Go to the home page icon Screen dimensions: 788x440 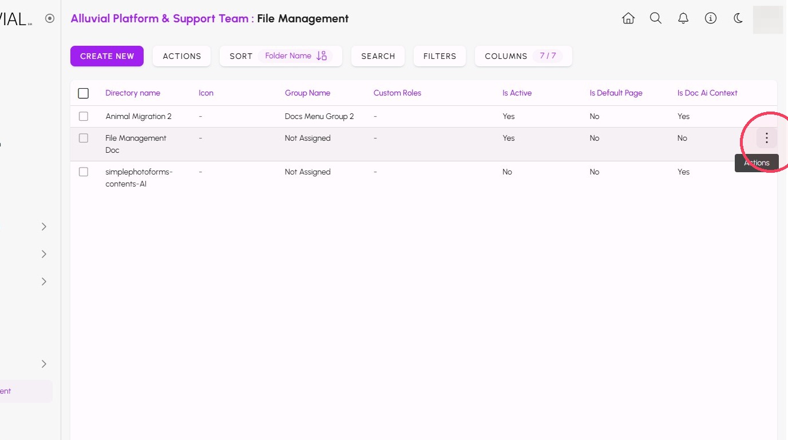click(x=628, y=18)
